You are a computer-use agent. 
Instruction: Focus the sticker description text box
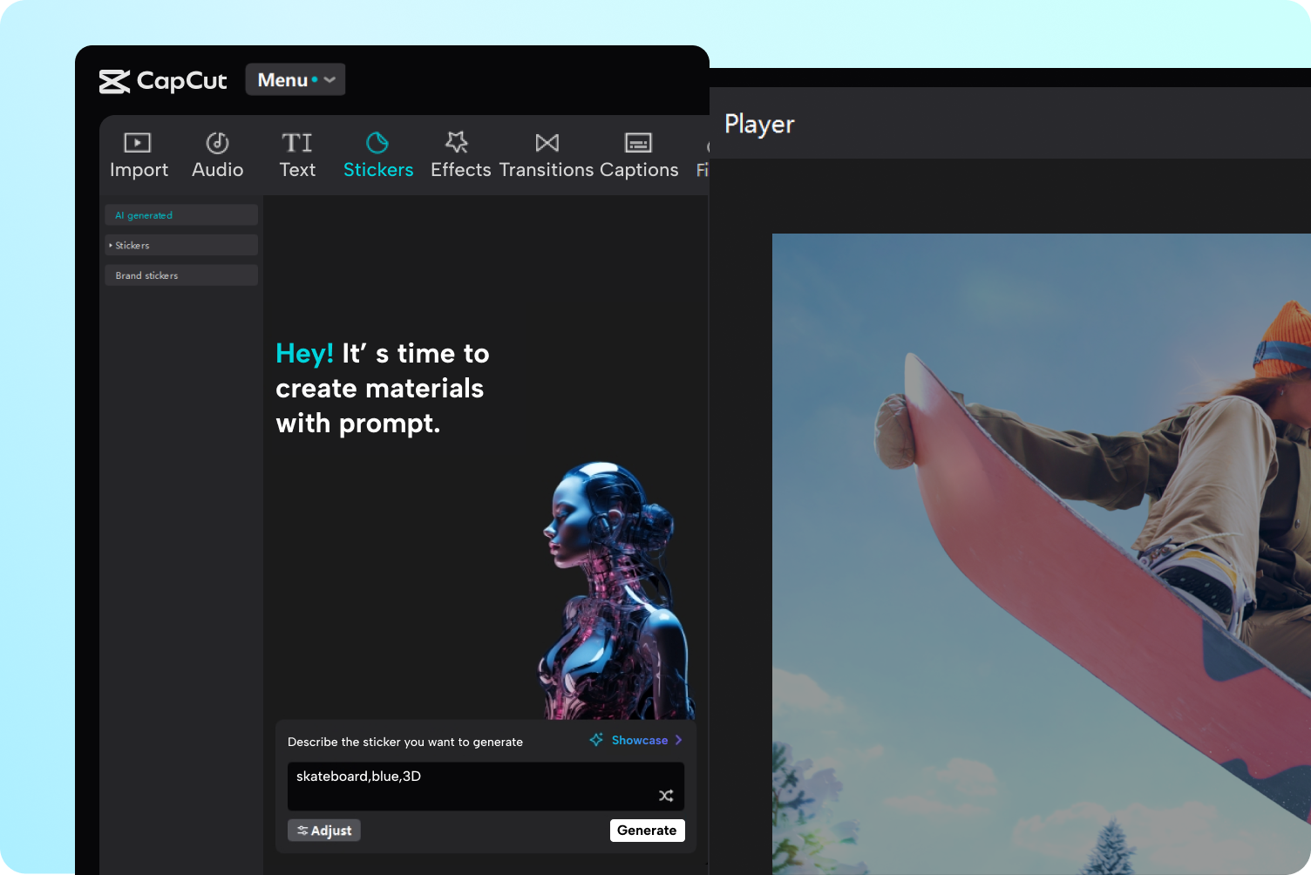471,786
